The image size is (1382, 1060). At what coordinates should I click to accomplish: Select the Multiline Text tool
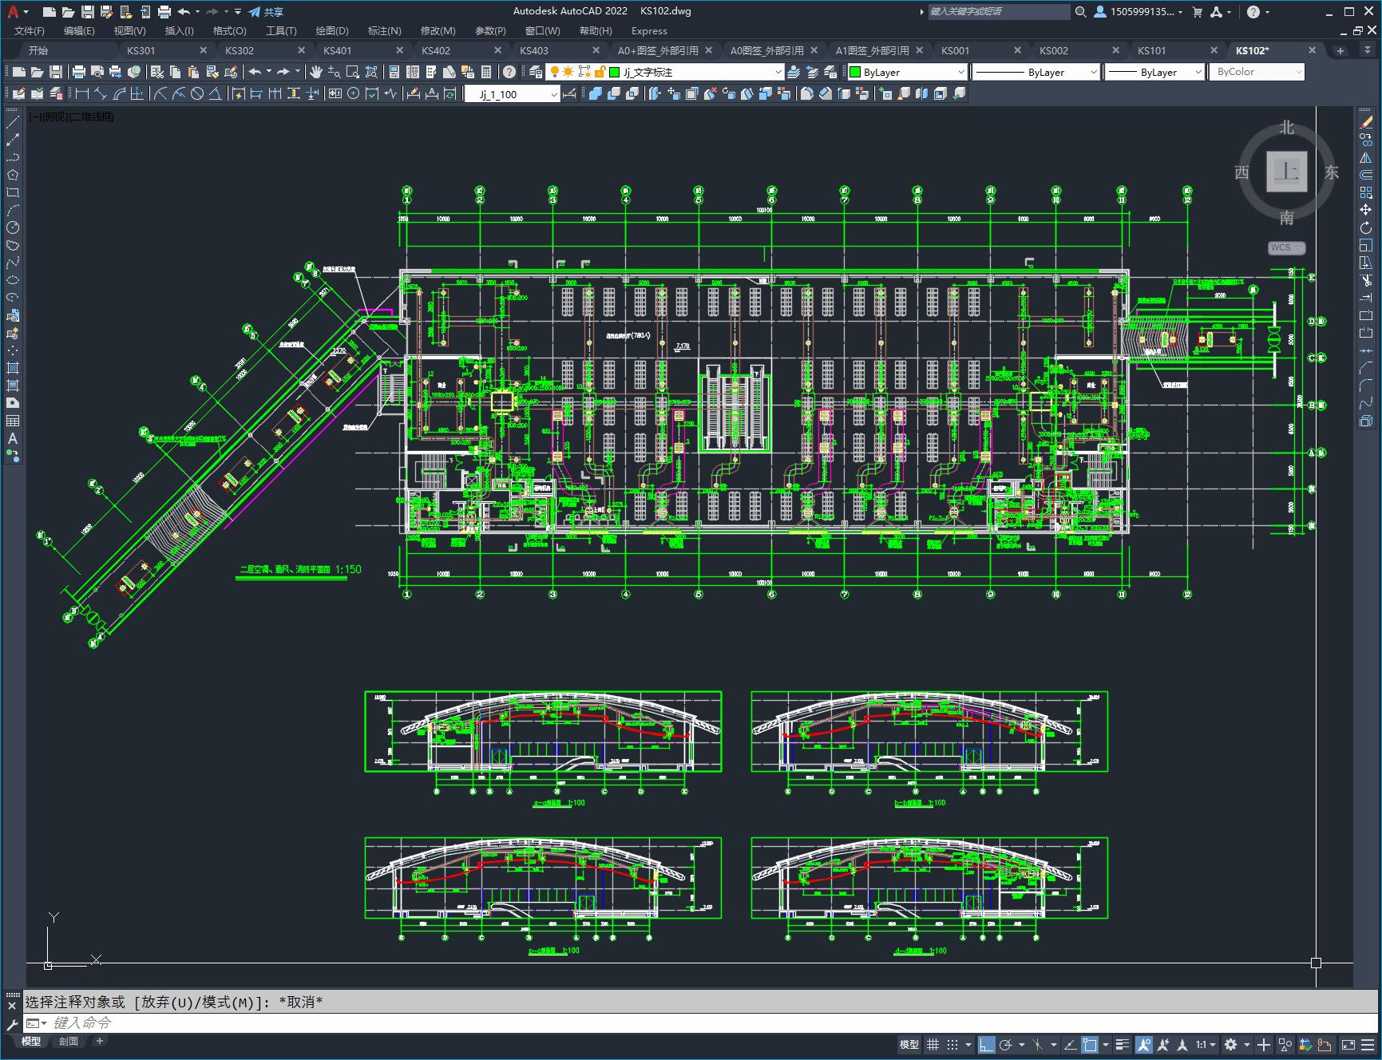12,439
